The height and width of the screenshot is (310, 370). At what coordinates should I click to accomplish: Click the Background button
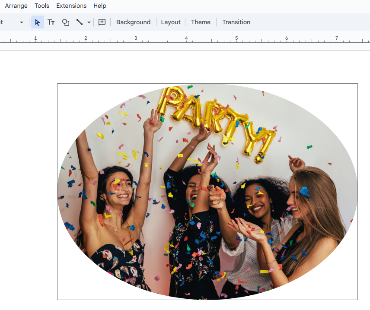pos(133,22)
